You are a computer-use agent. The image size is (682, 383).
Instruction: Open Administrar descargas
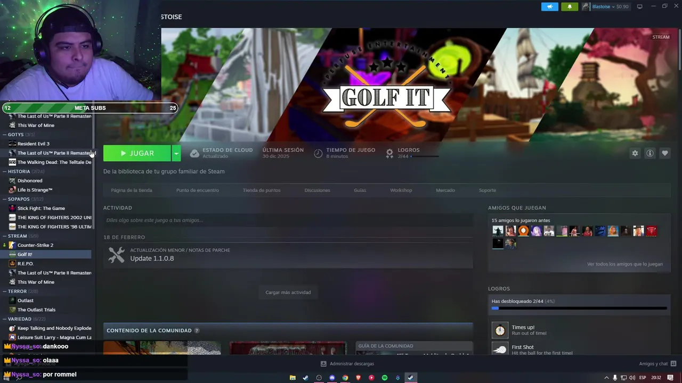click(347, 364)
